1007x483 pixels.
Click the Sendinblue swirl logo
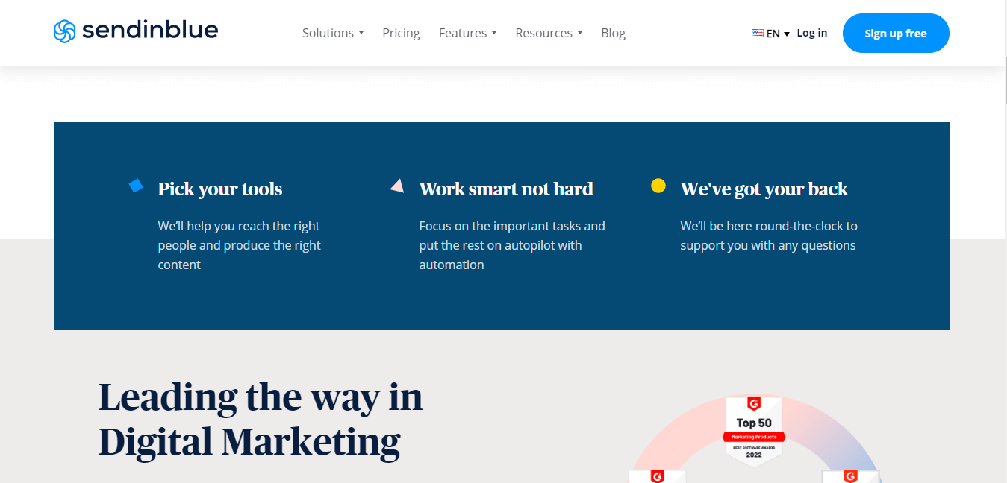(66, 31)
